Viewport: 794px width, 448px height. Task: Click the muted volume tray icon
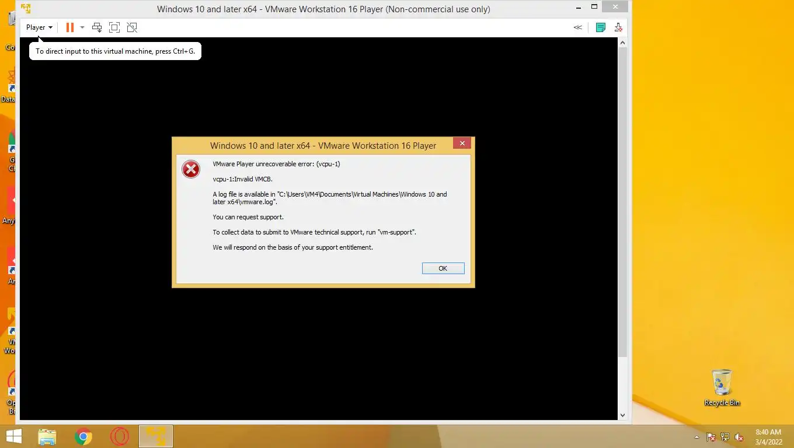[739, 437]
